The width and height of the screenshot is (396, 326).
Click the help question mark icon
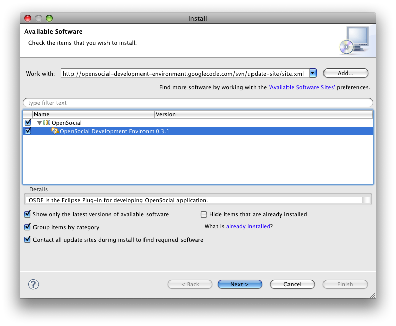point(33,284)
